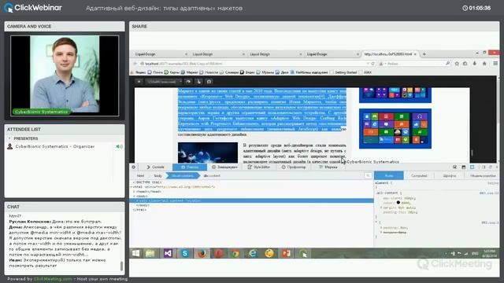Click the presenter webcam video
Viewport: 504px width, 283px height.
click(65, 75)
